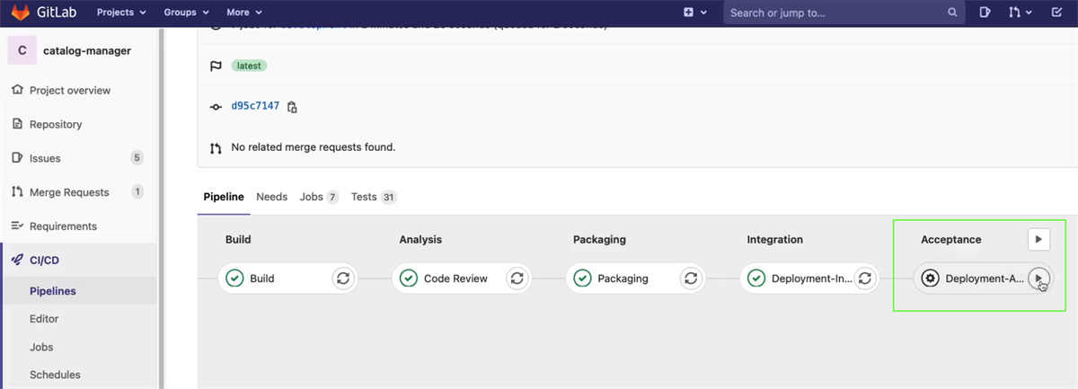
Task: Open the Packaging job
Action: click(x=622, y=278)
